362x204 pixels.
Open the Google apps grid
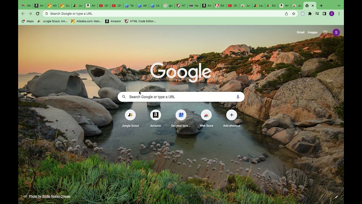(325, 32)
